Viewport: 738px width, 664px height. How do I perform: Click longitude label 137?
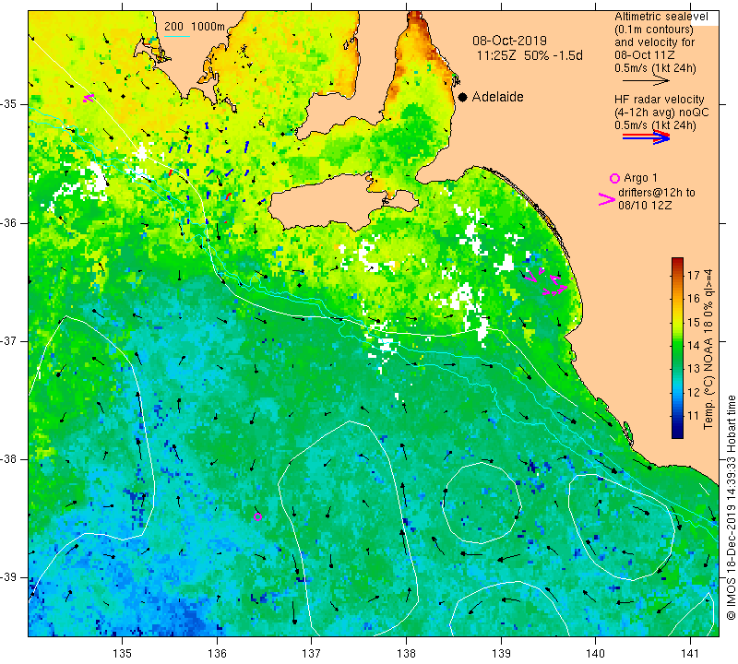point(311,654)
